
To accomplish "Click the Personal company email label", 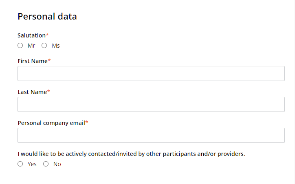I will click(51, 123).
